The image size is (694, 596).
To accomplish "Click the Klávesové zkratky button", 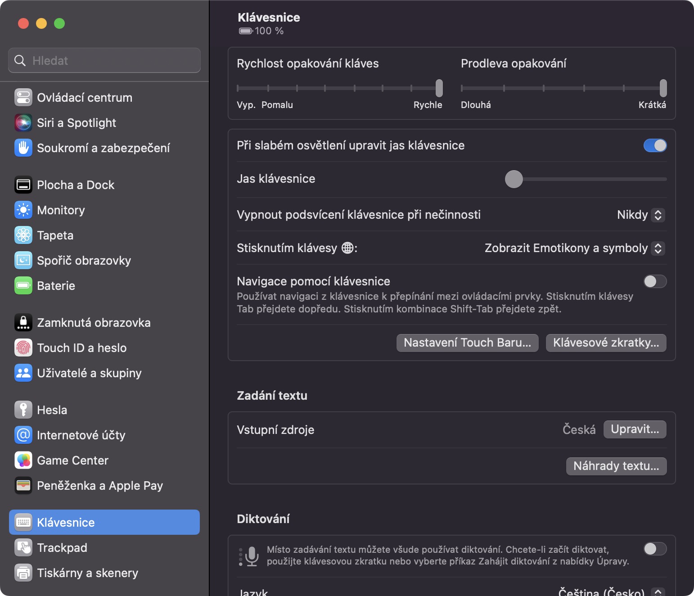I will 606,343.
